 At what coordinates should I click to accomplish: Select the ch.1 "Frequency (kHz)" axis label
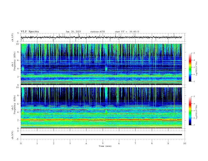click(15, 61)
